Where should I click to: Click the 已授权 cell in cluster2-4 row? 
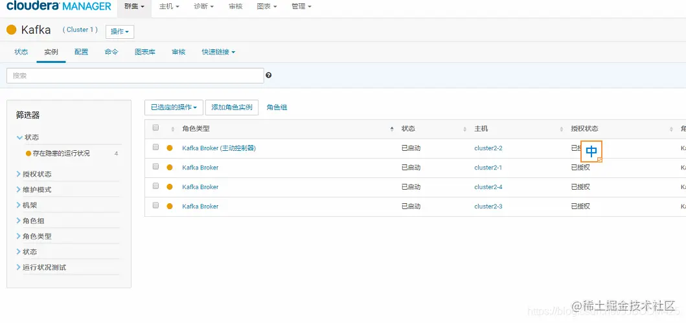580,186
